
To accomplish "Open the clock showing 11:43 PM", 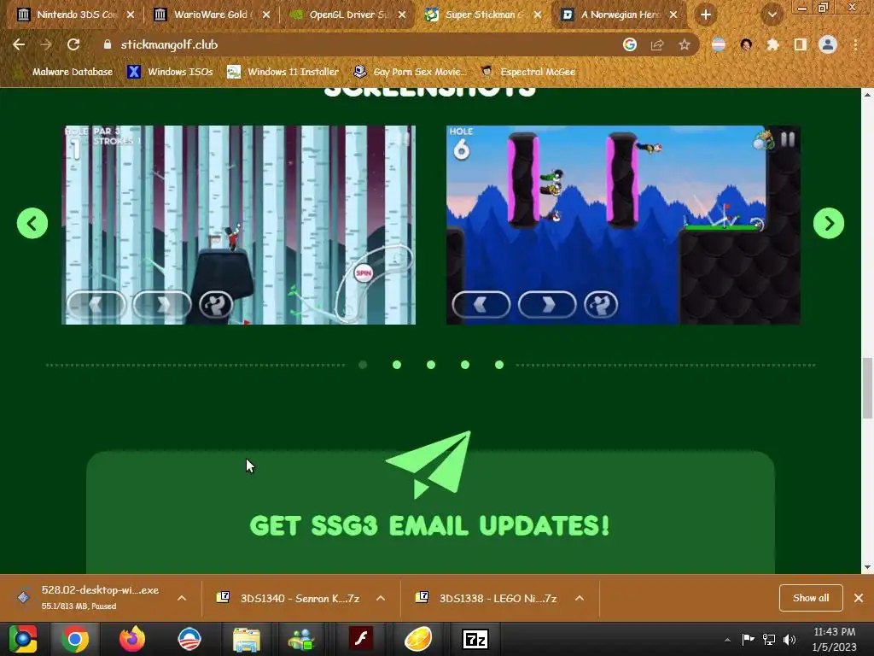I will click(x=834, y=639).
